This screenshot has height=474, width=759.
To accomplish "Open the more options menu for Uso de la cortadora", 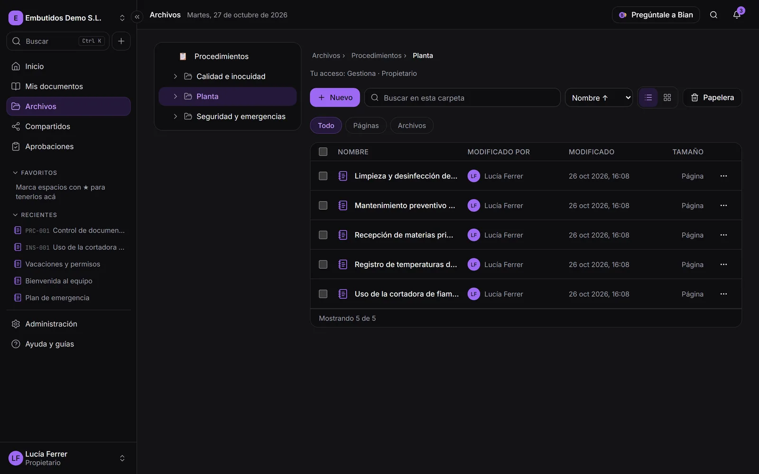I will [x=723, y=294].
